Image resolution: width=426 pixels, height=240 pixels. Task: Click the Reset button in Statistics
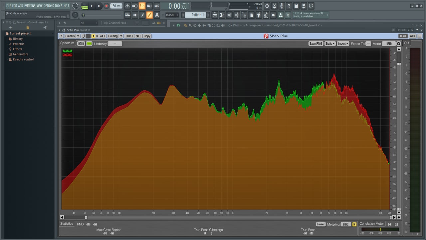321,224
